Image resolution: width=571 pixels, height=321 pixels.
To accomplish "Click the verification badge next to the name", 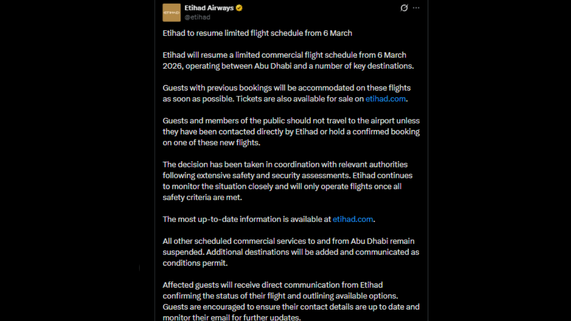I will 239,8.
